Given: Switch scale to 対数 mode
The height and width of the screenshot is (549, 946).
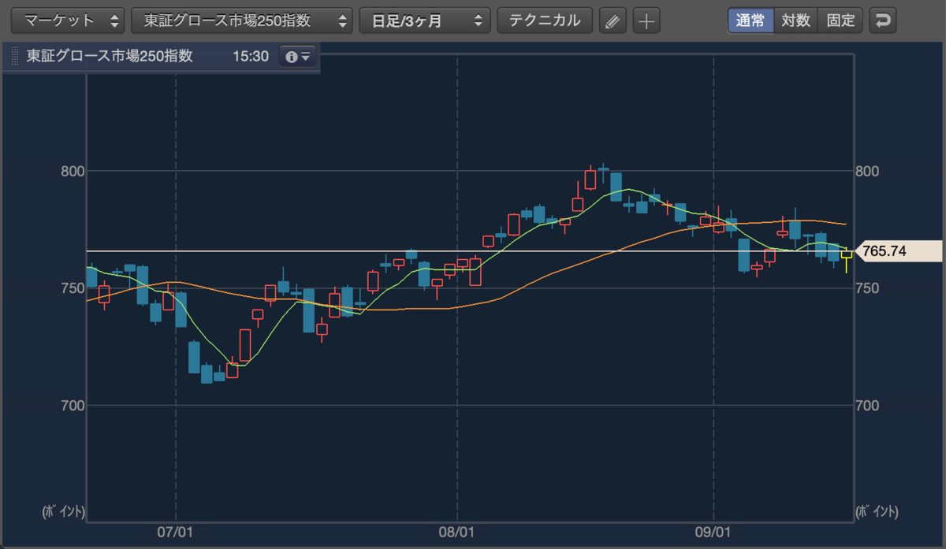Looking at the screenshot, I should pyautogui.click(x=796, y=20).
